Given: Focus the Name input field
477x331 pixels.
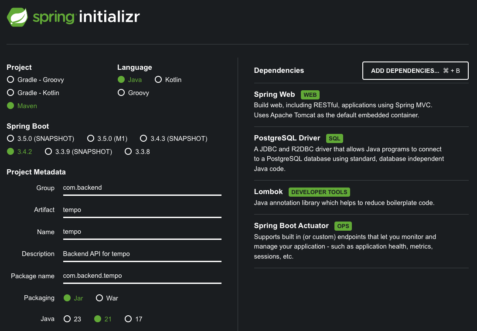Looking at the screenshot, I should click(x=142, y=232).
